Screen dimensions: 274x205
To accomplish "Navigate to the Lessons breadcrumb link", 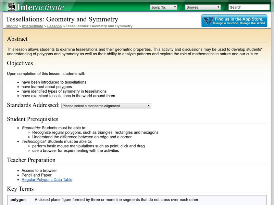I will pyautogui.click(x=54, y=26).
